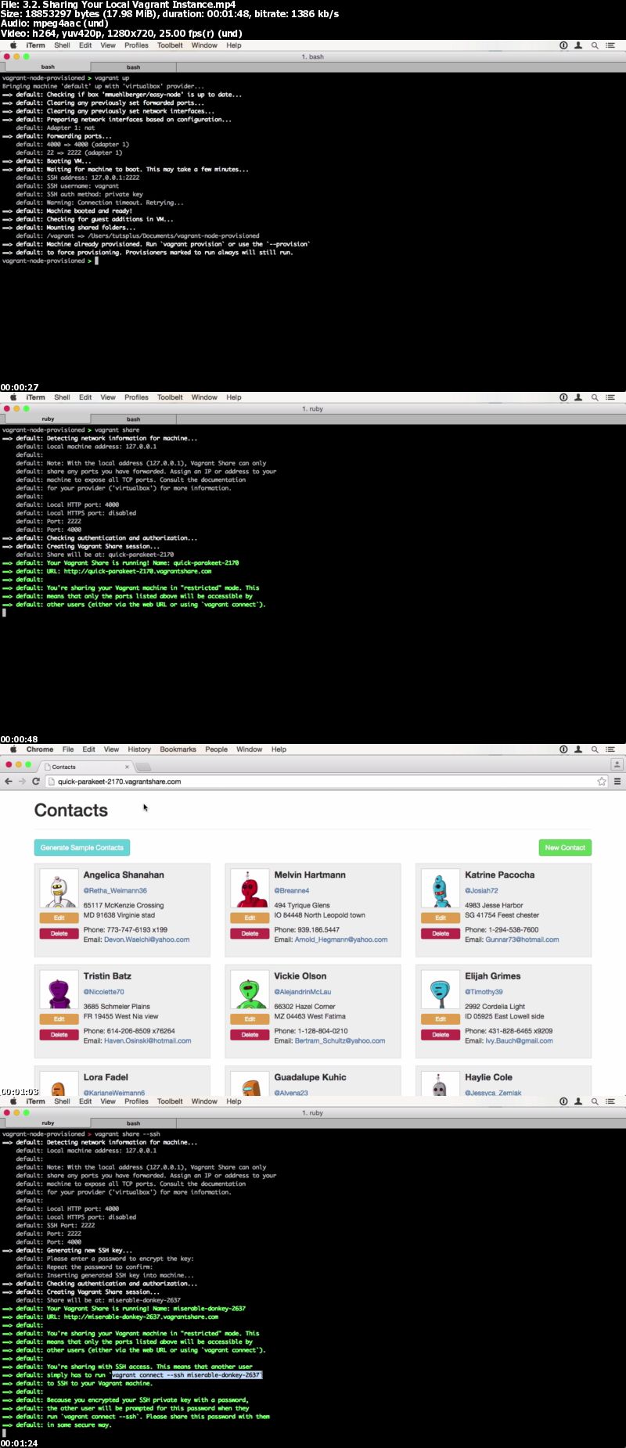Open the Devon.Waelchi@yahoo.com email link
Viewport: 626px width, 1448px height.
pos(147,940)
